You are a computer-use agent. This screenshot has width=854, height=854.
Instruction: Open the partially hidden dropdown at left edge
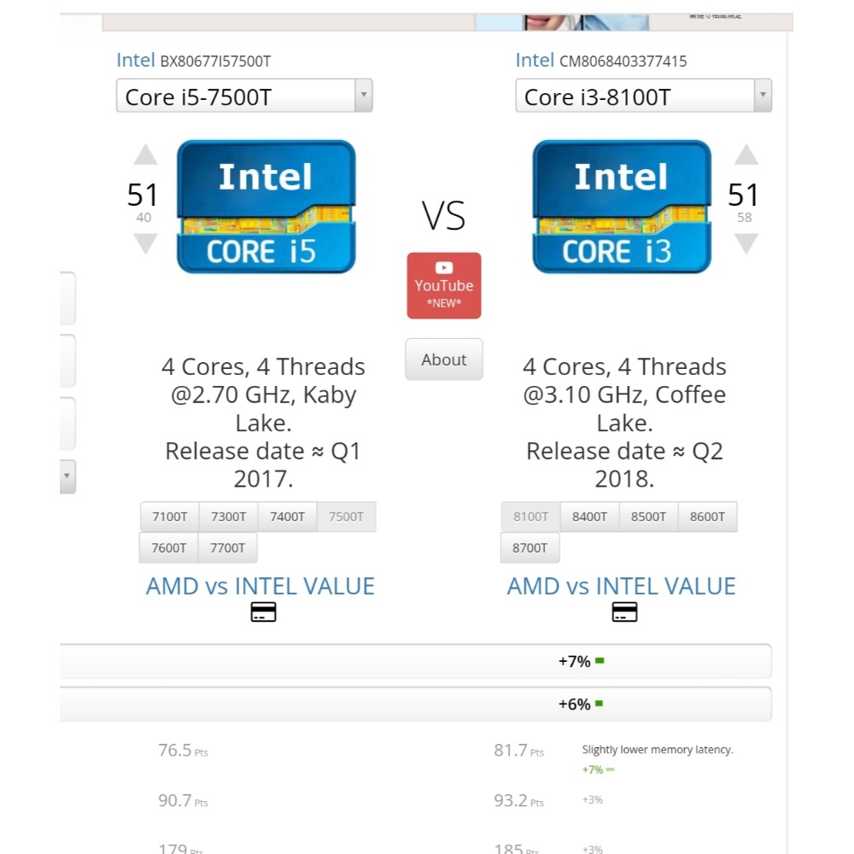click(x=67, y=477)
